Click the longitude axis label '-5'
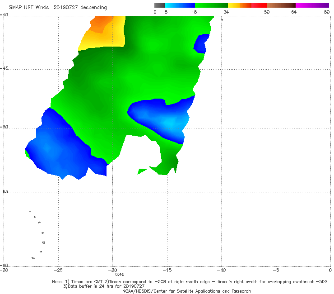 [276, 270]
